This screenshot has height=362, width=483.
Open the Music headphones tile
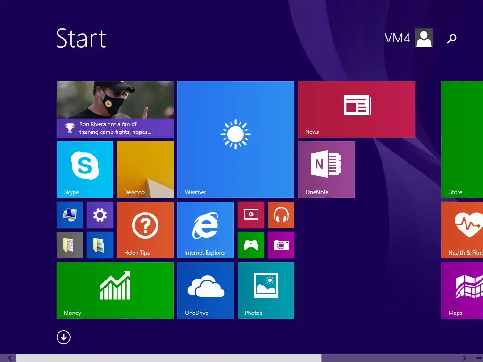(x=281, y=215)
